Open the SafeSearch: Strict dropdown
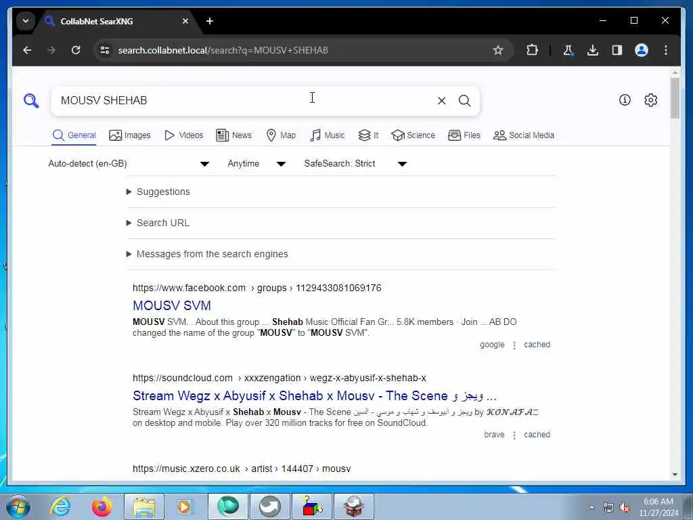 (x=355, y=164)
